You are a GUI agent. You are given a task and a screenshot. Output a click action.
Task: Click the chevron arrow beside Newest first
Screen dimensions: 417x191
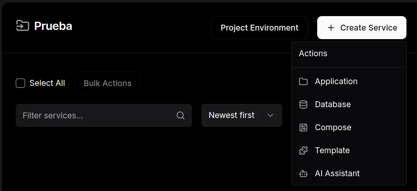(270, 115)
